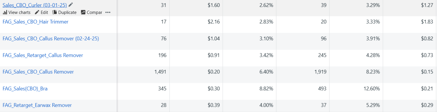This screenshot has width=437, height=112.
Task: Open FAG_Sales(CBO)_Bra campaign
Action: pos(25,88)
